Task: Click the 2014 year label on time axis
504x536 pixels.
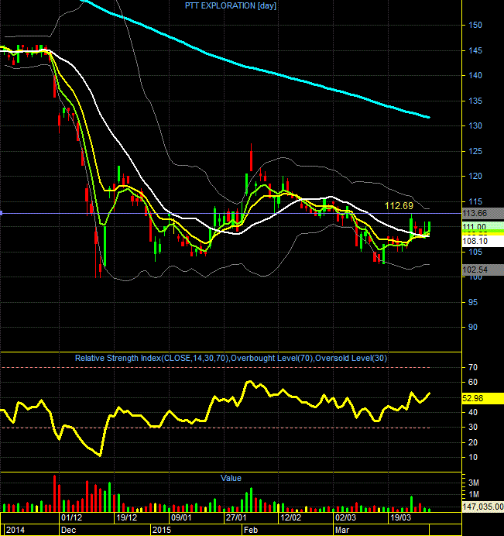Action: pos(15,530)
